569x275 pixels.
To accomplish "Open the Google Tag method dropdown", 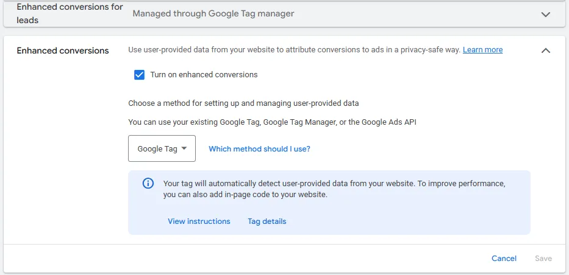I will click(x=162, y=148).
